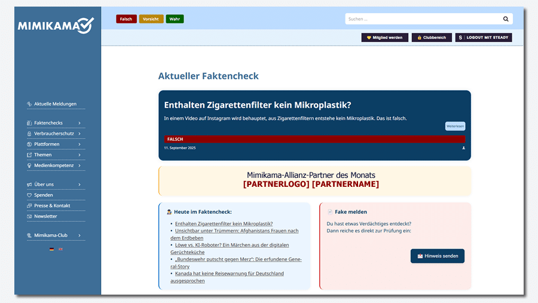Click the Plattformen sidebar icon

point(29,144)
